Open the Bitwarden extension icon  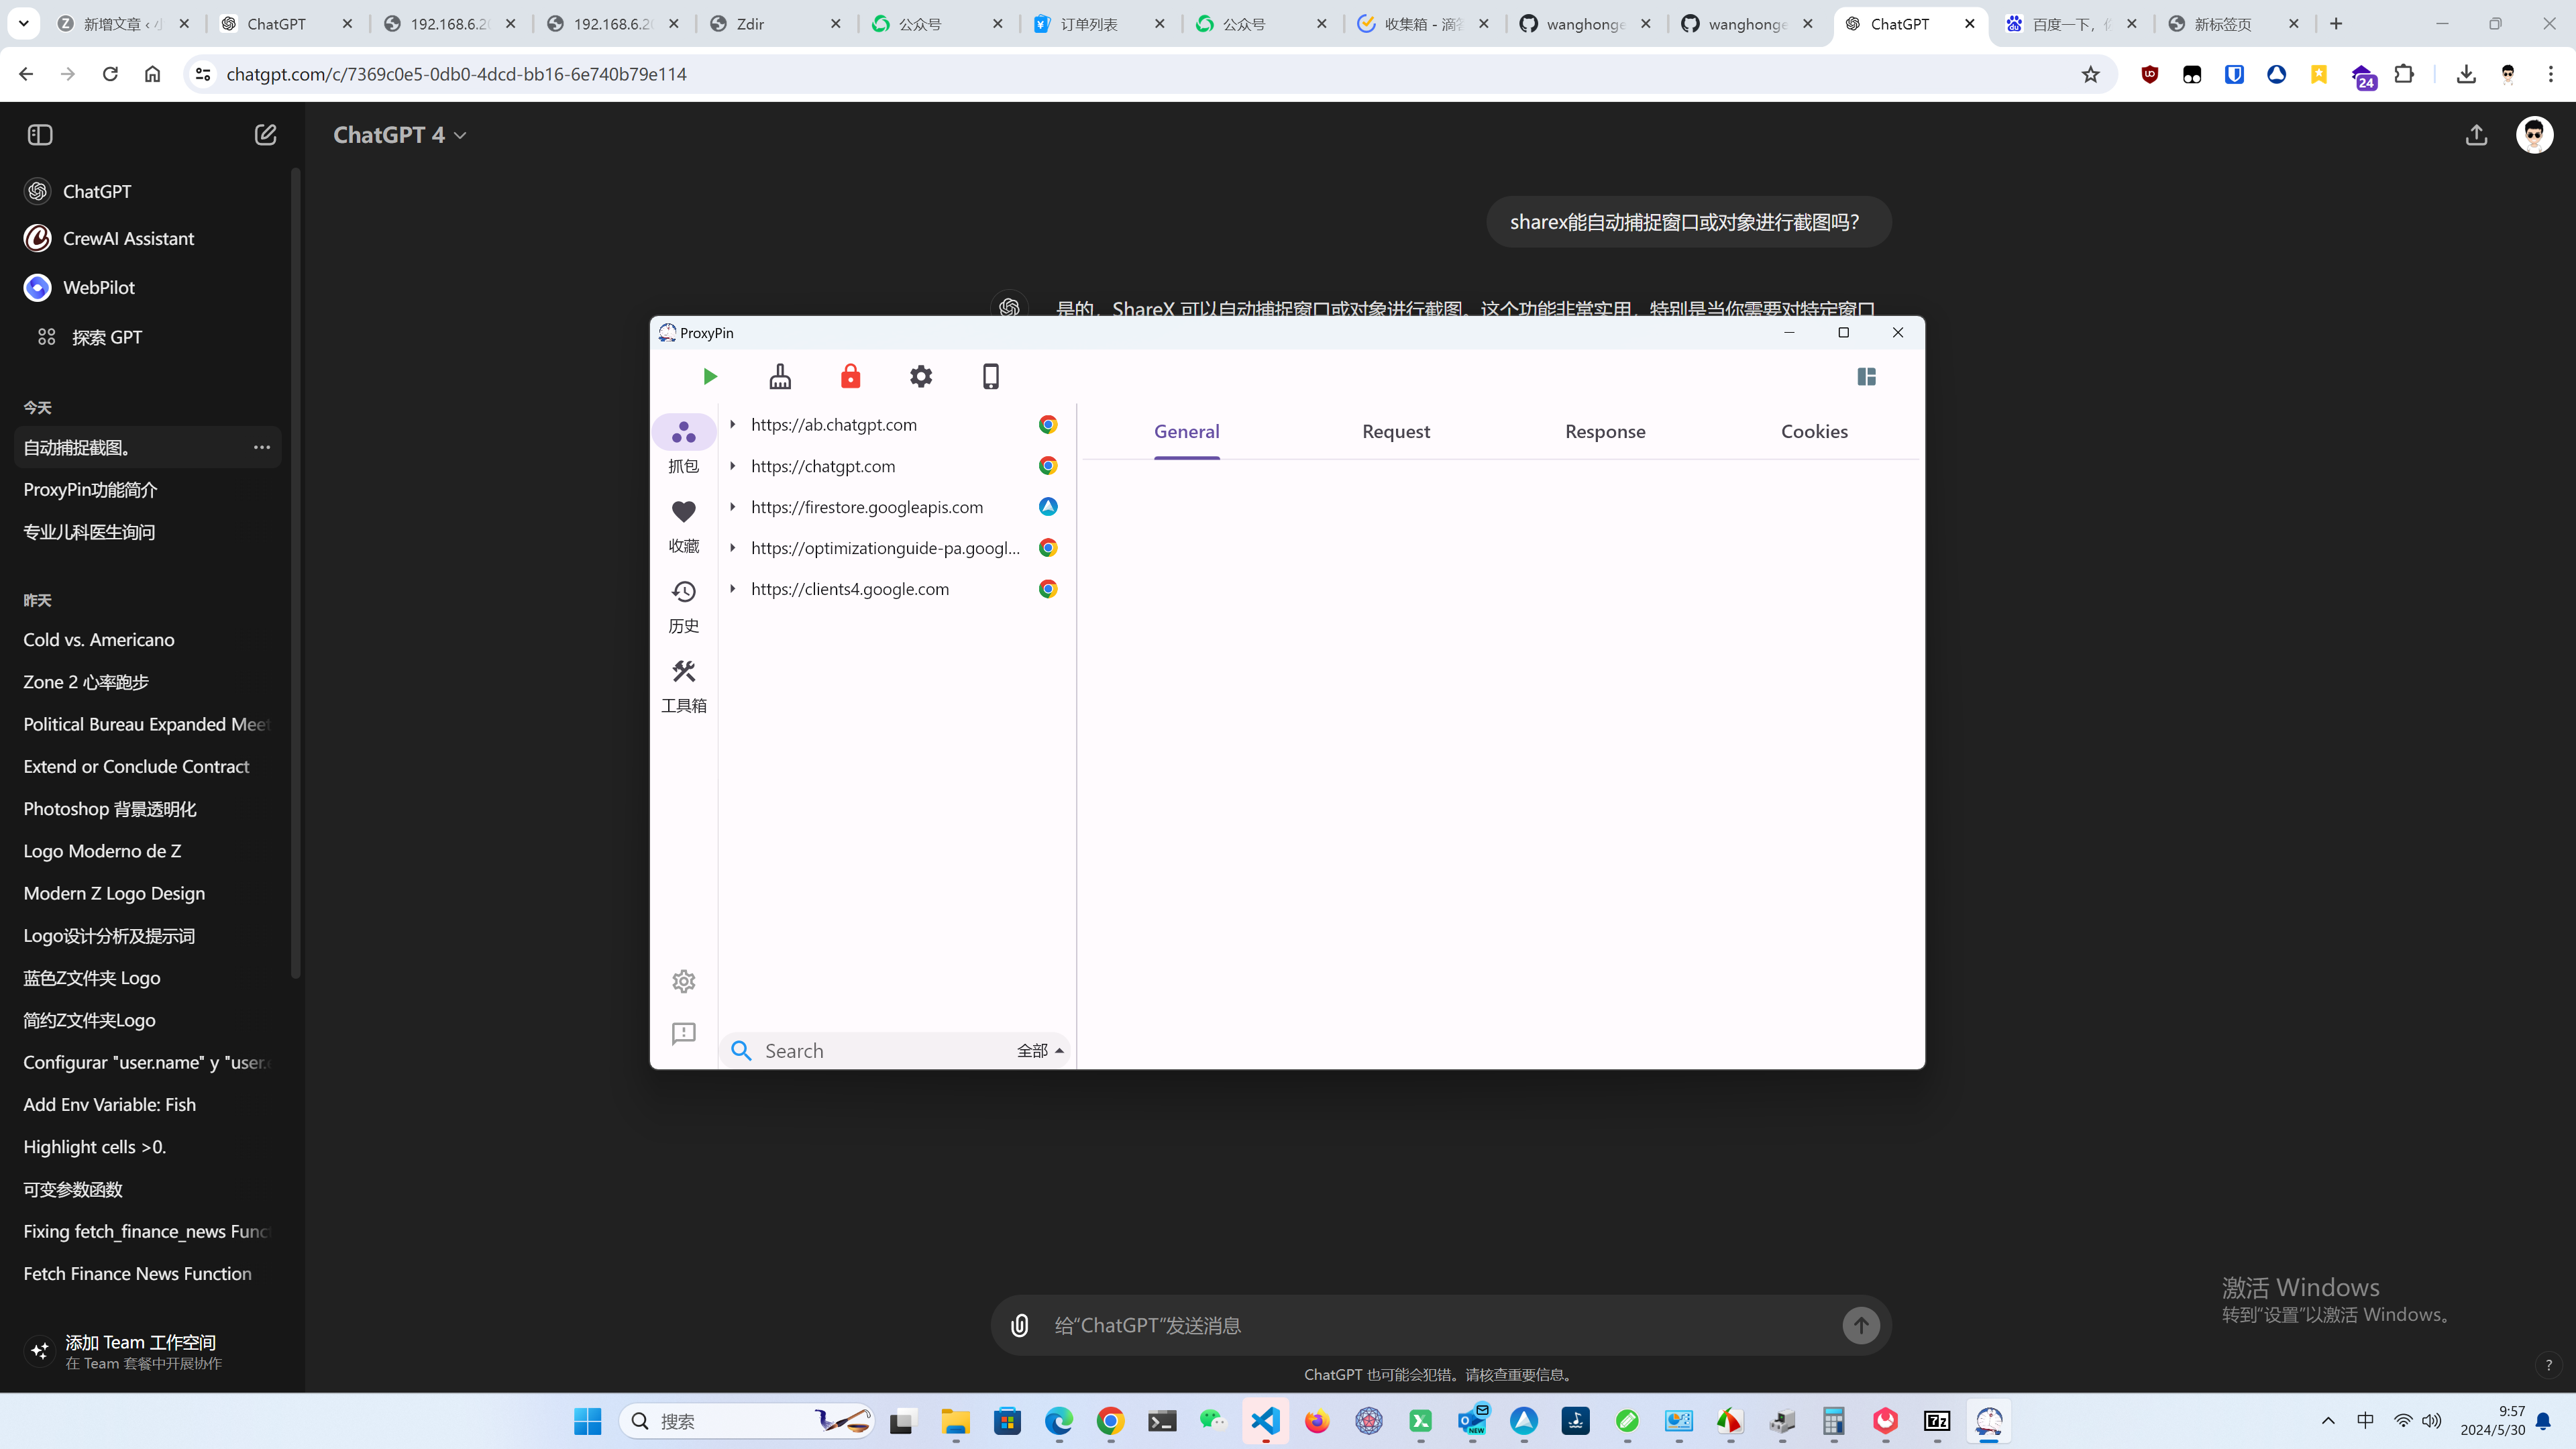pos(2234,74)
